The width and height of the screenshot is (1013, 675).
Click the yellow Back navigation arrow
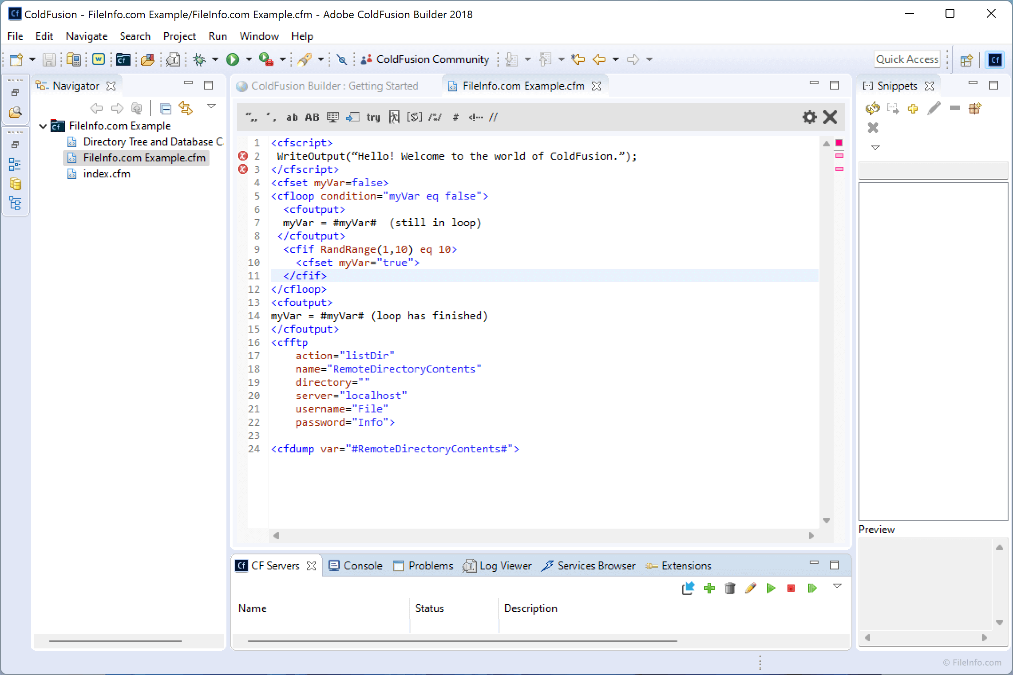pos(599,59)
